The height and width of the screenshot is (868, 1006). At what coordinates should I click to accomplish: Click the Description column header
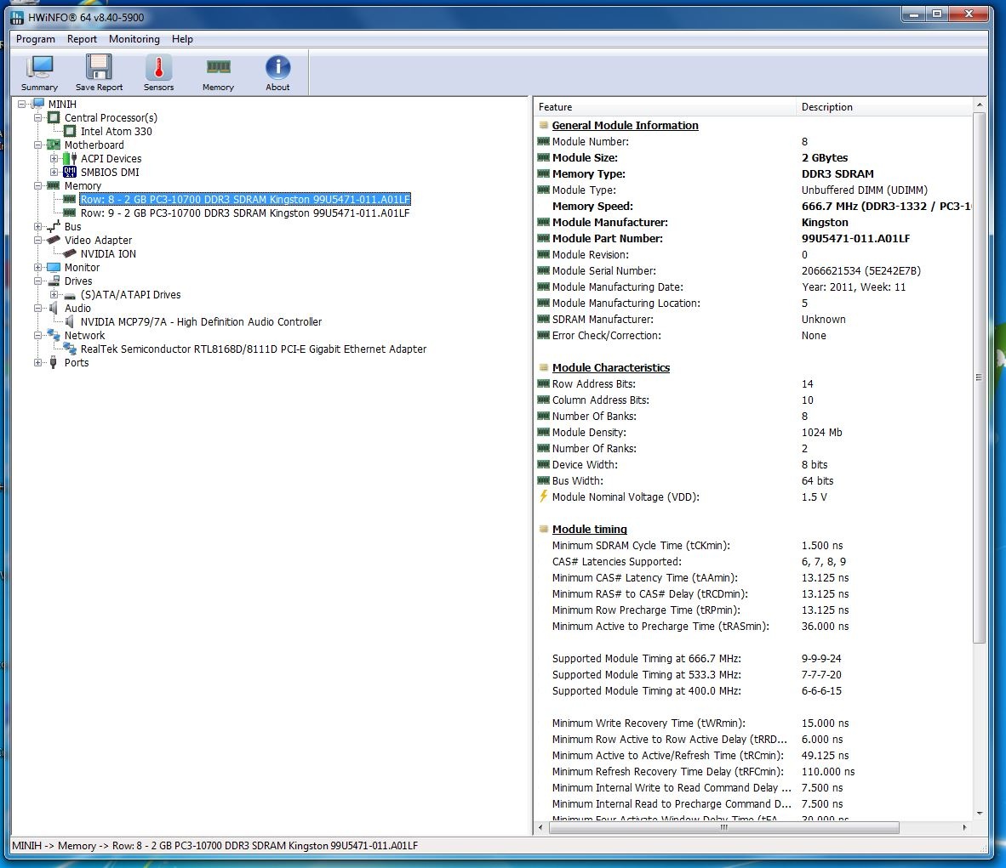click(x=885, y=107)
